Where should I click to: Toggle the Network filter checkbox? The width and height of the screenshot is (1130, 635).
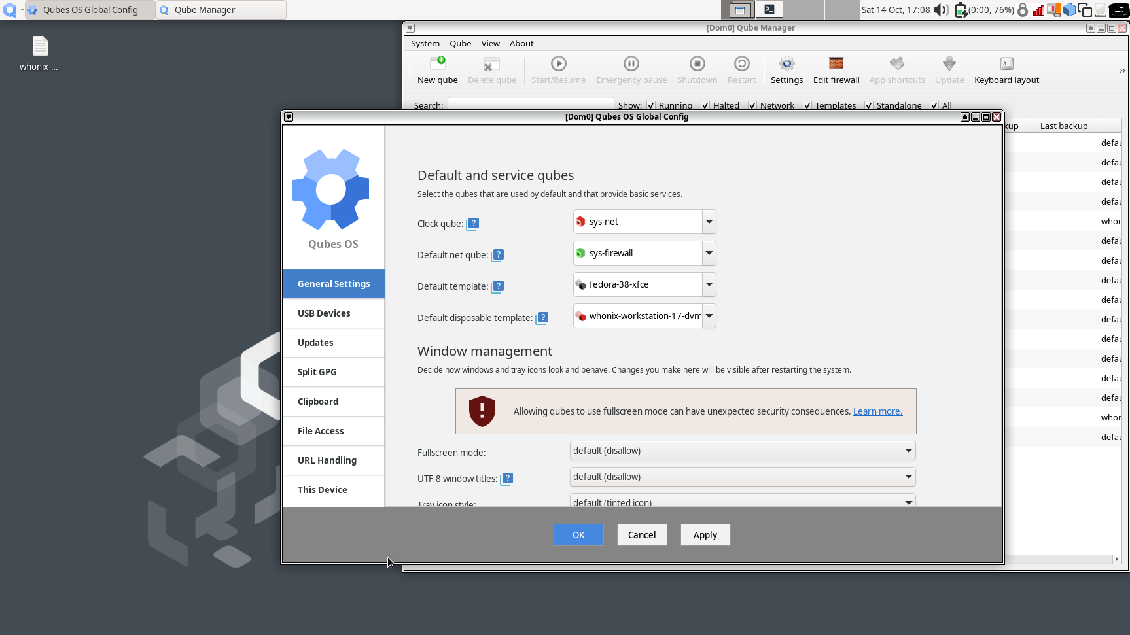[x=752, y=105]
